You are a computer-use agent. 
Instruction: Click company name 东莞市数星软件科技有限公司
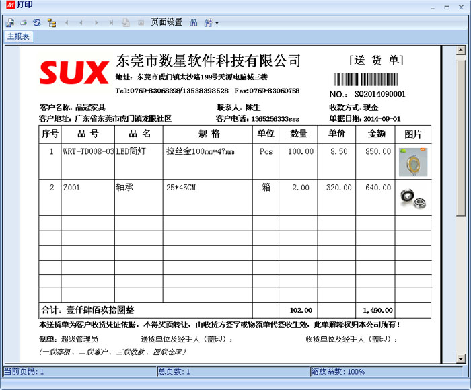(208, 61)
